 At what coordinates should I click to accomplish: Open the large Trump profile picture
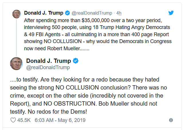[x=16, y=63]
